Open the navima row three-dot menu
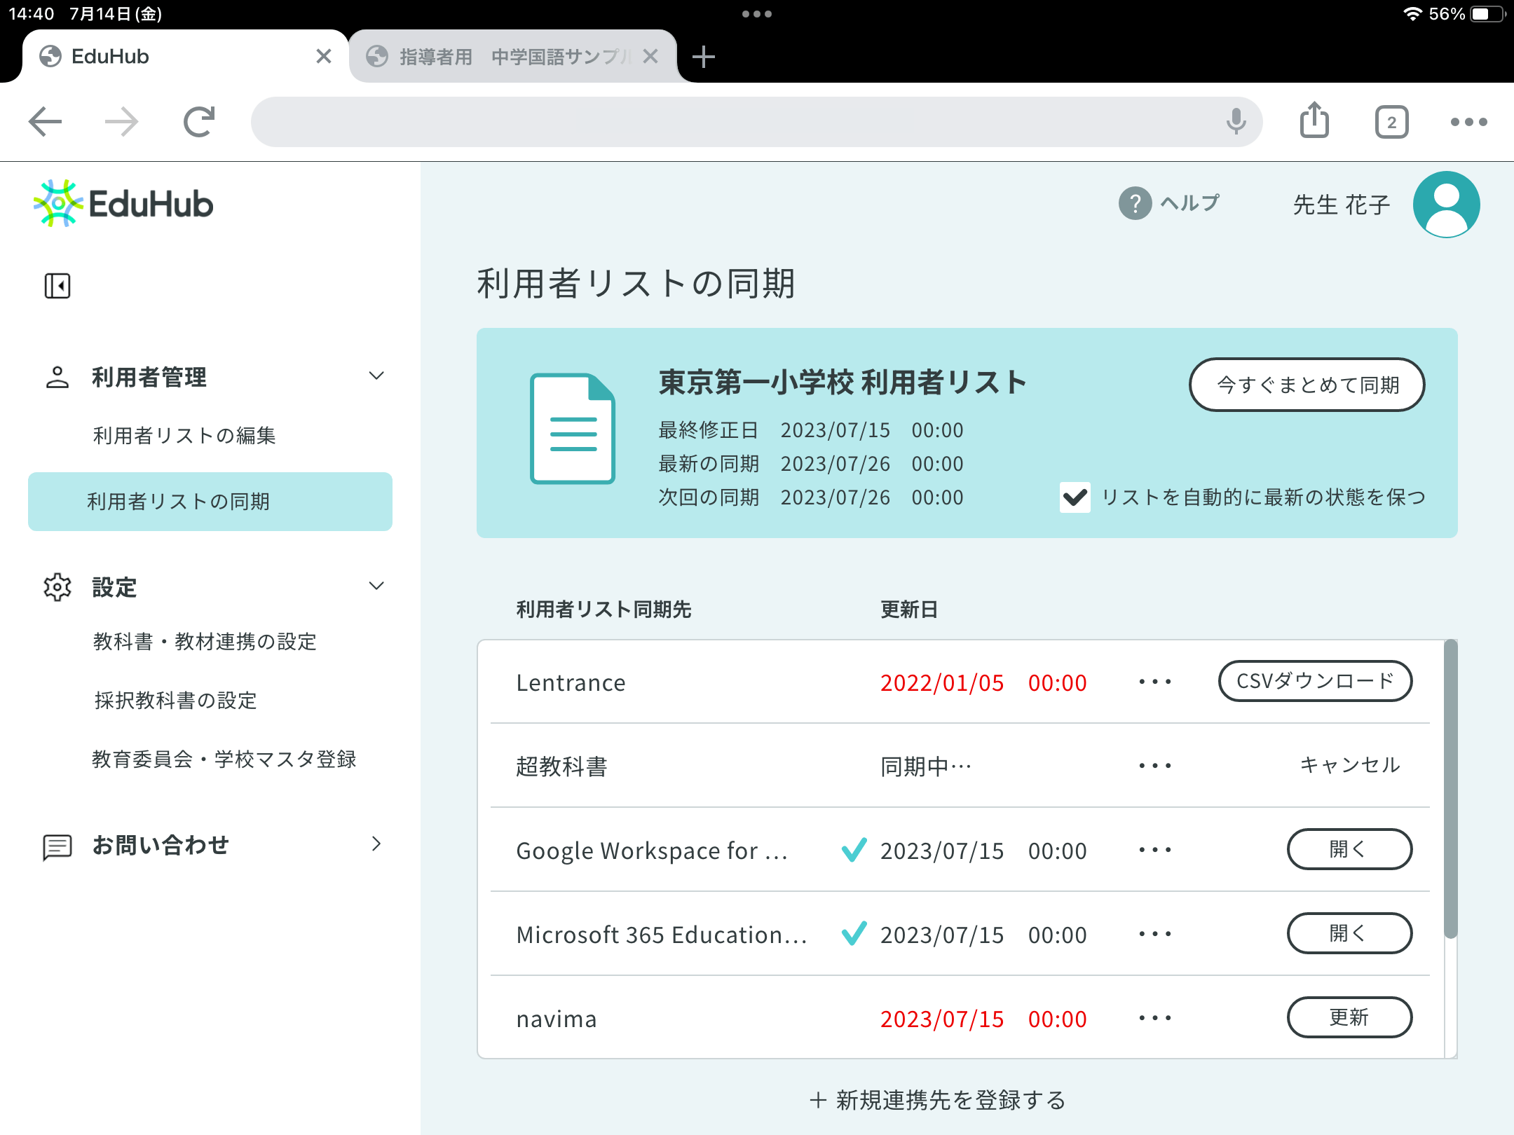This screenshot has width=1514, height=1135. click(x=1154, y=1018)
